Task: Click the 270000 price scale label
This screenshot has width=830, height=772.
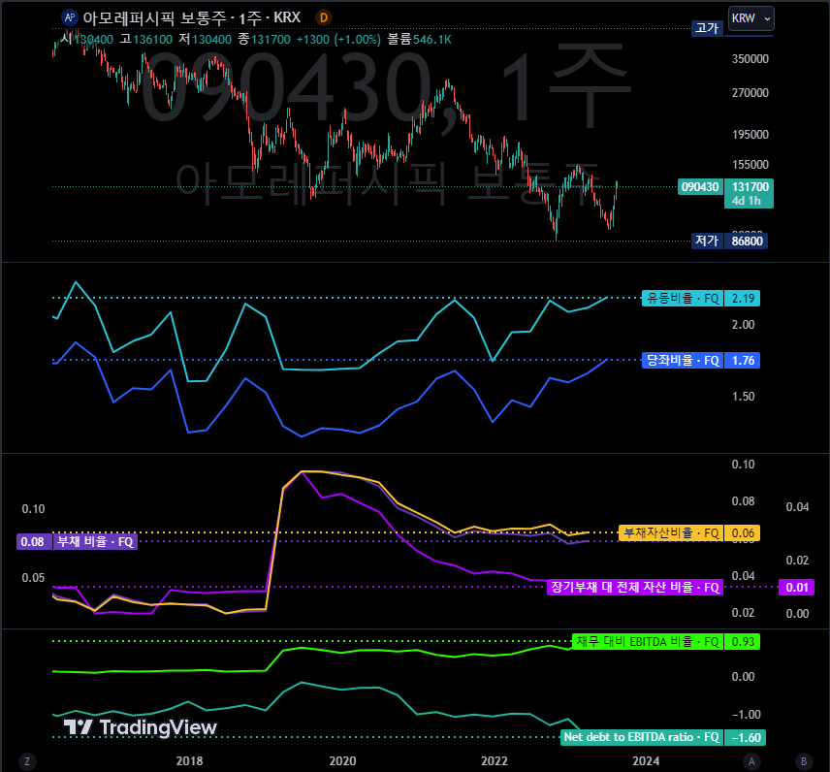Action: point(750,93)
